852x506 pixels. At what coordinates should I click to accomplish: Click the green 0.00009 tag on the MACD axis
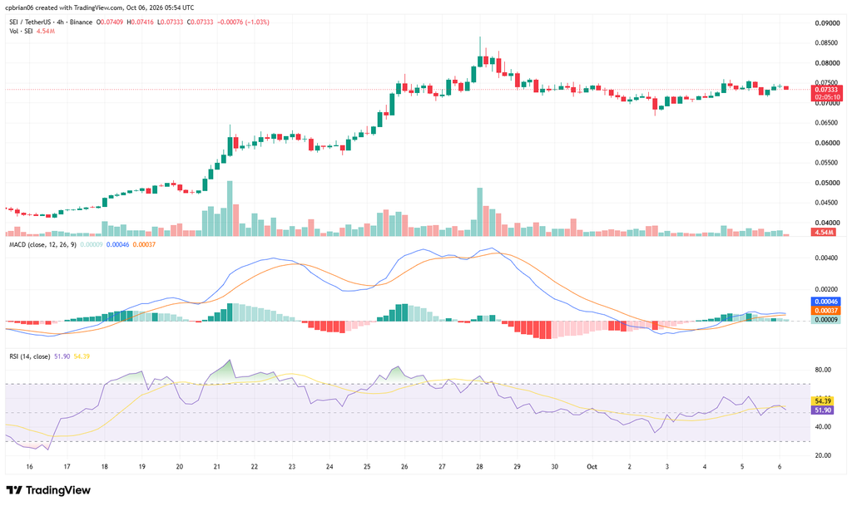(x=825, y=320)
